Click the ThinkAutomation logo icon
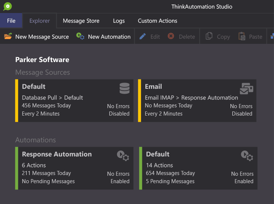The width and height of the screenshot is (274, 204). click(7, 6)
